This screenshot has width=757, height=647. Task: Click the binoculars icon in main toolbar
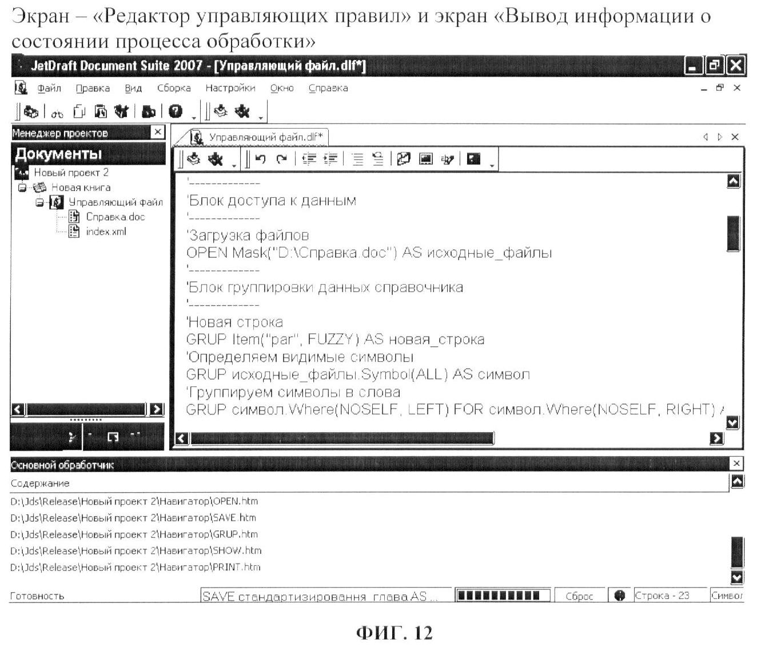(x=58, y=112)
